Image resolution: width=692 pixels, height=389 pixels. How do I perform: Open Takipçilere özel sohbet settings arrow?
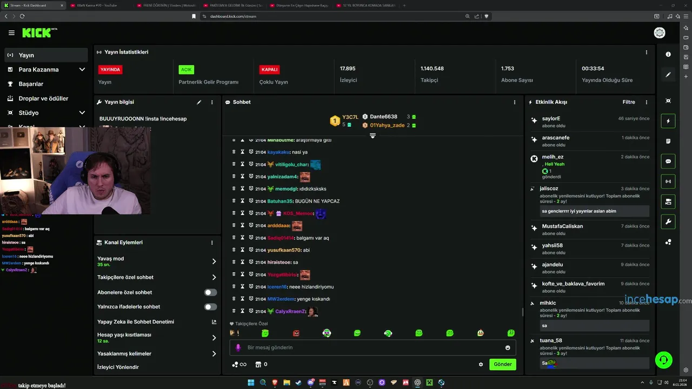(214, 277)
